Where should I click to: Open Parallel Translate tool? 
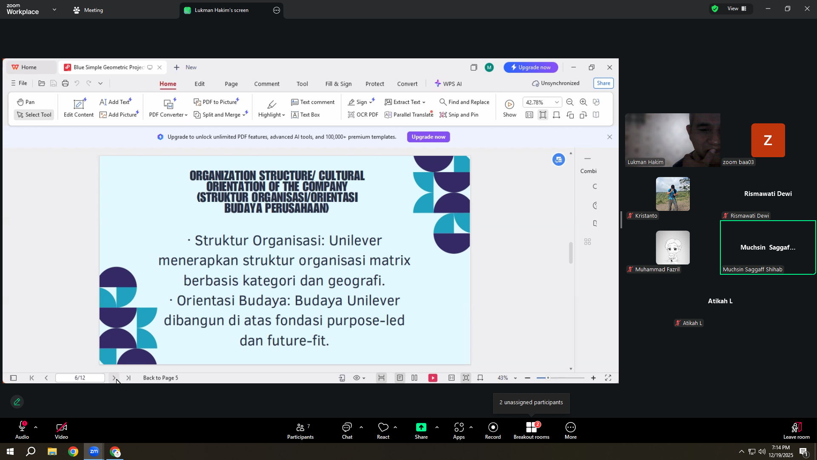[409, 115]
